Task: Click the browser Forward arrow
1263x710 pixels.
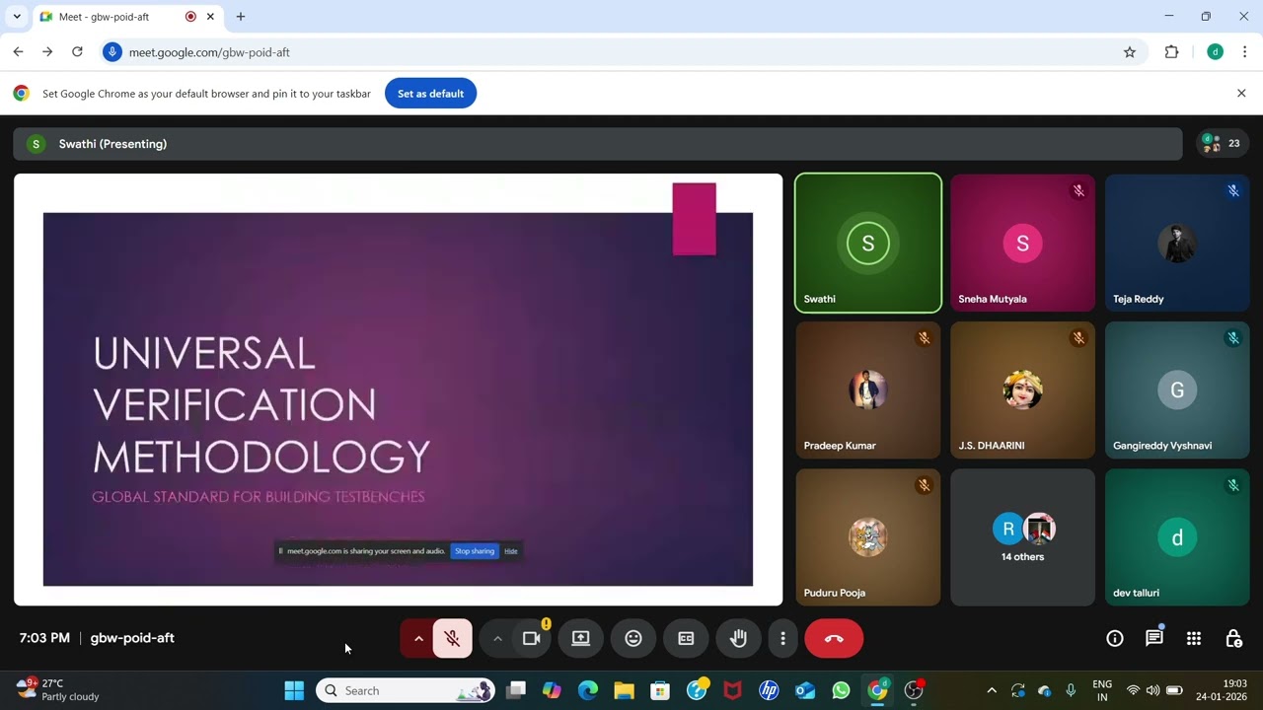Action: (47, 52)
